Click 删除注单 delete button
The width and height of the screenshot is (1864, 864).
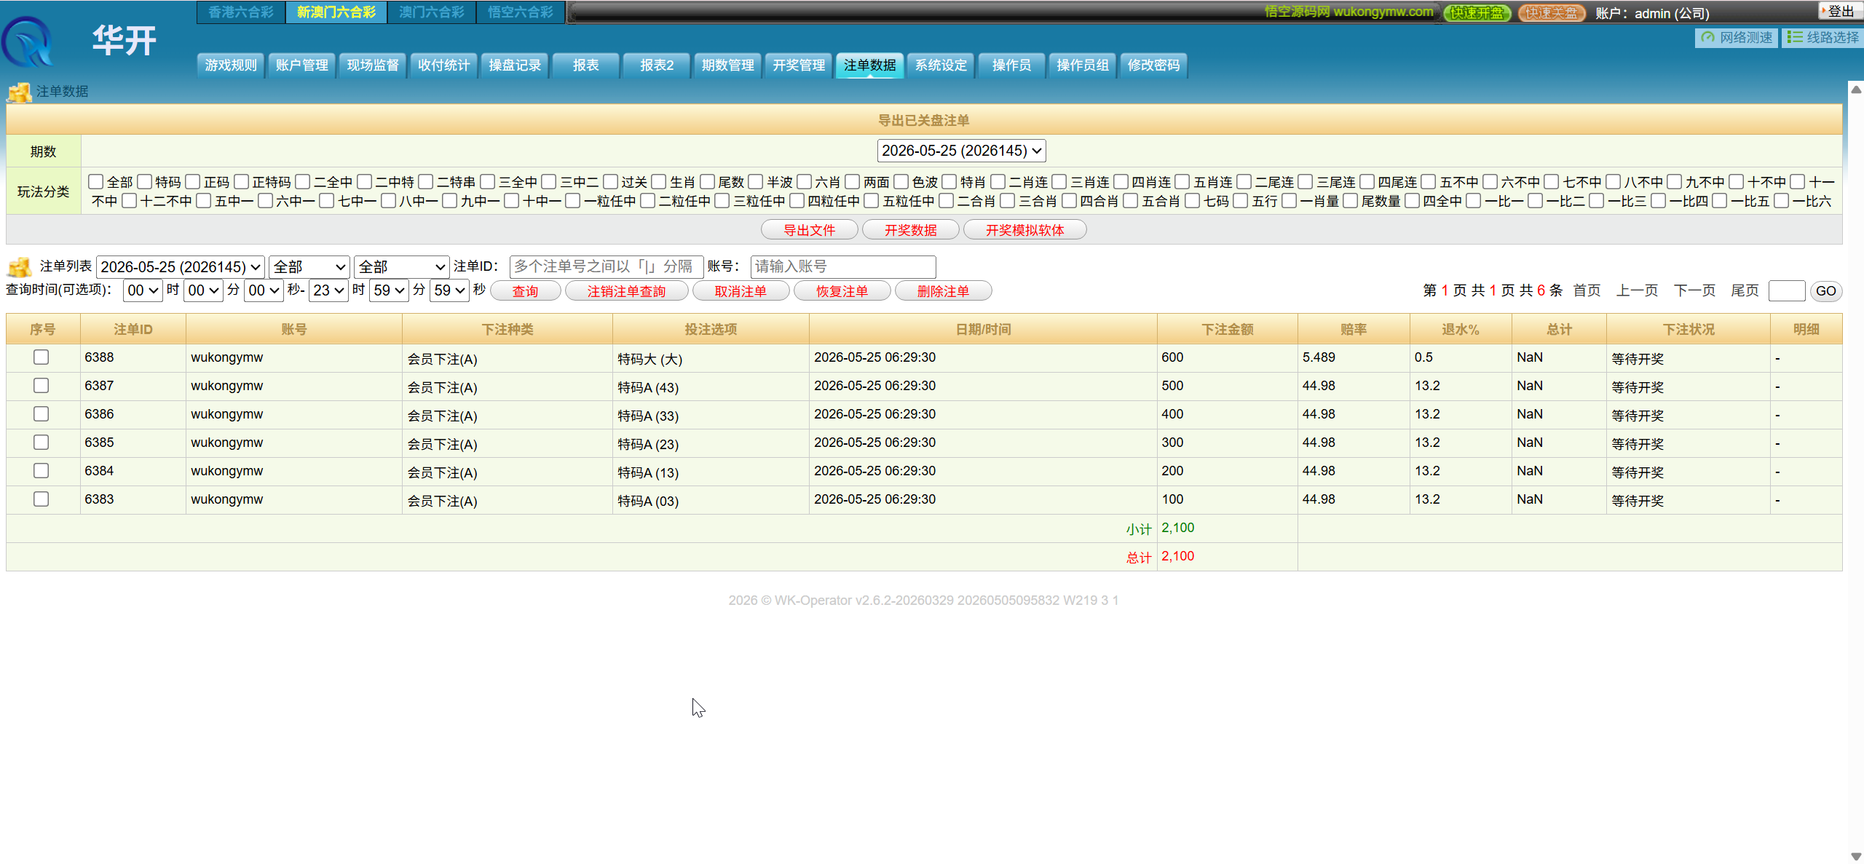(x=944, y=291)
